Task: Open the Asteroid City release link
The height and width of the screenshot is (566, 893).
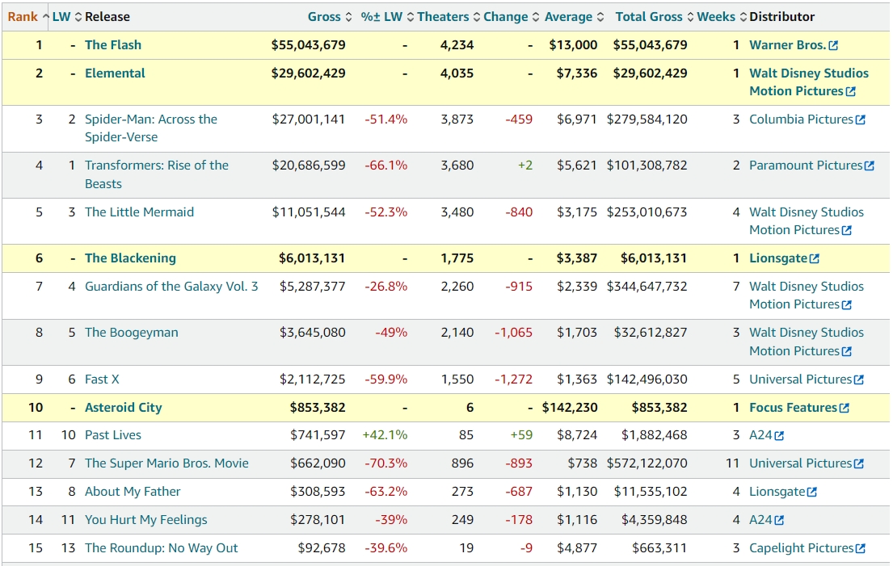Action: pos(123,408)
